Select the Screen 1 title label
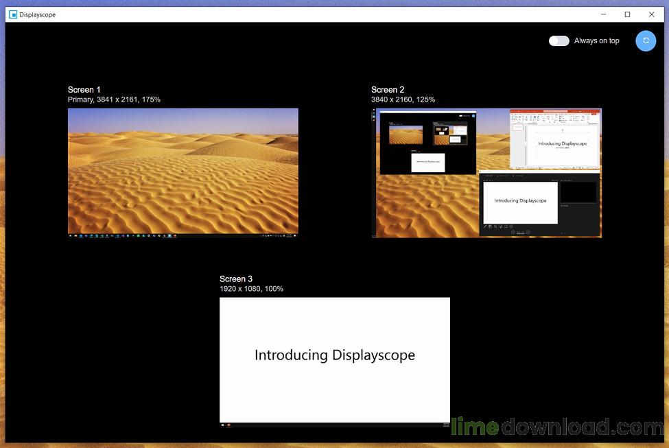 pyautogui.click(x=84, y=90)
